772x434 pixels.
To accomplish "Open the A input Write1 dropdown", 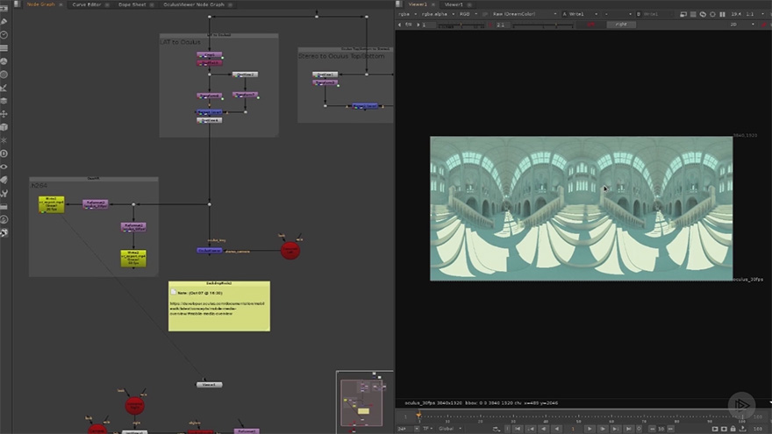I will coord(581,14).
